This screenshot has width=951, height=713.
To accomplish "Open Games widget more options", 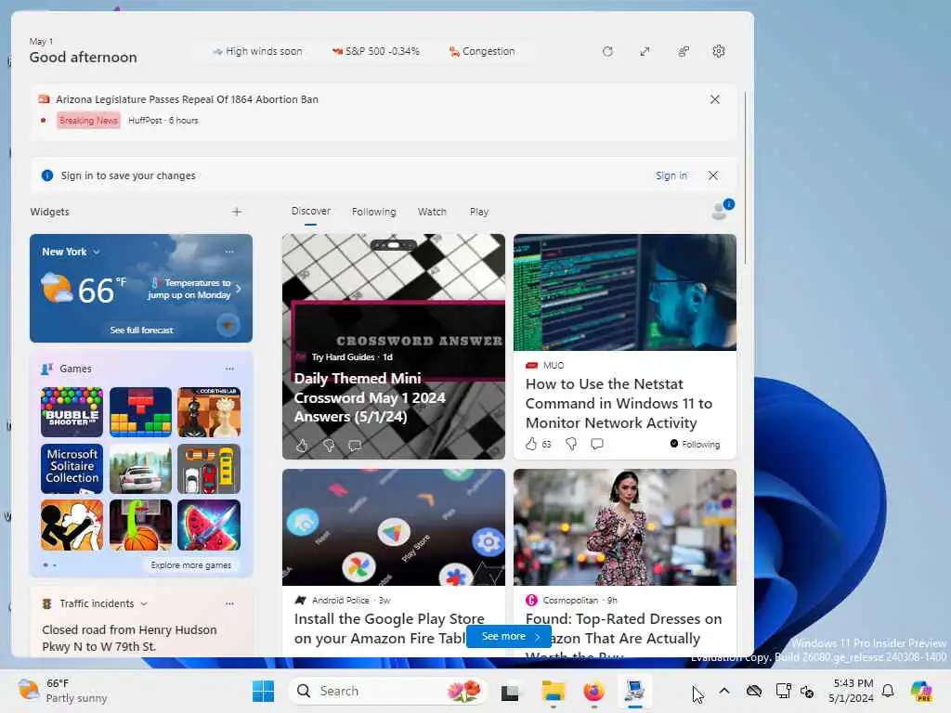I will coord(229,369).
